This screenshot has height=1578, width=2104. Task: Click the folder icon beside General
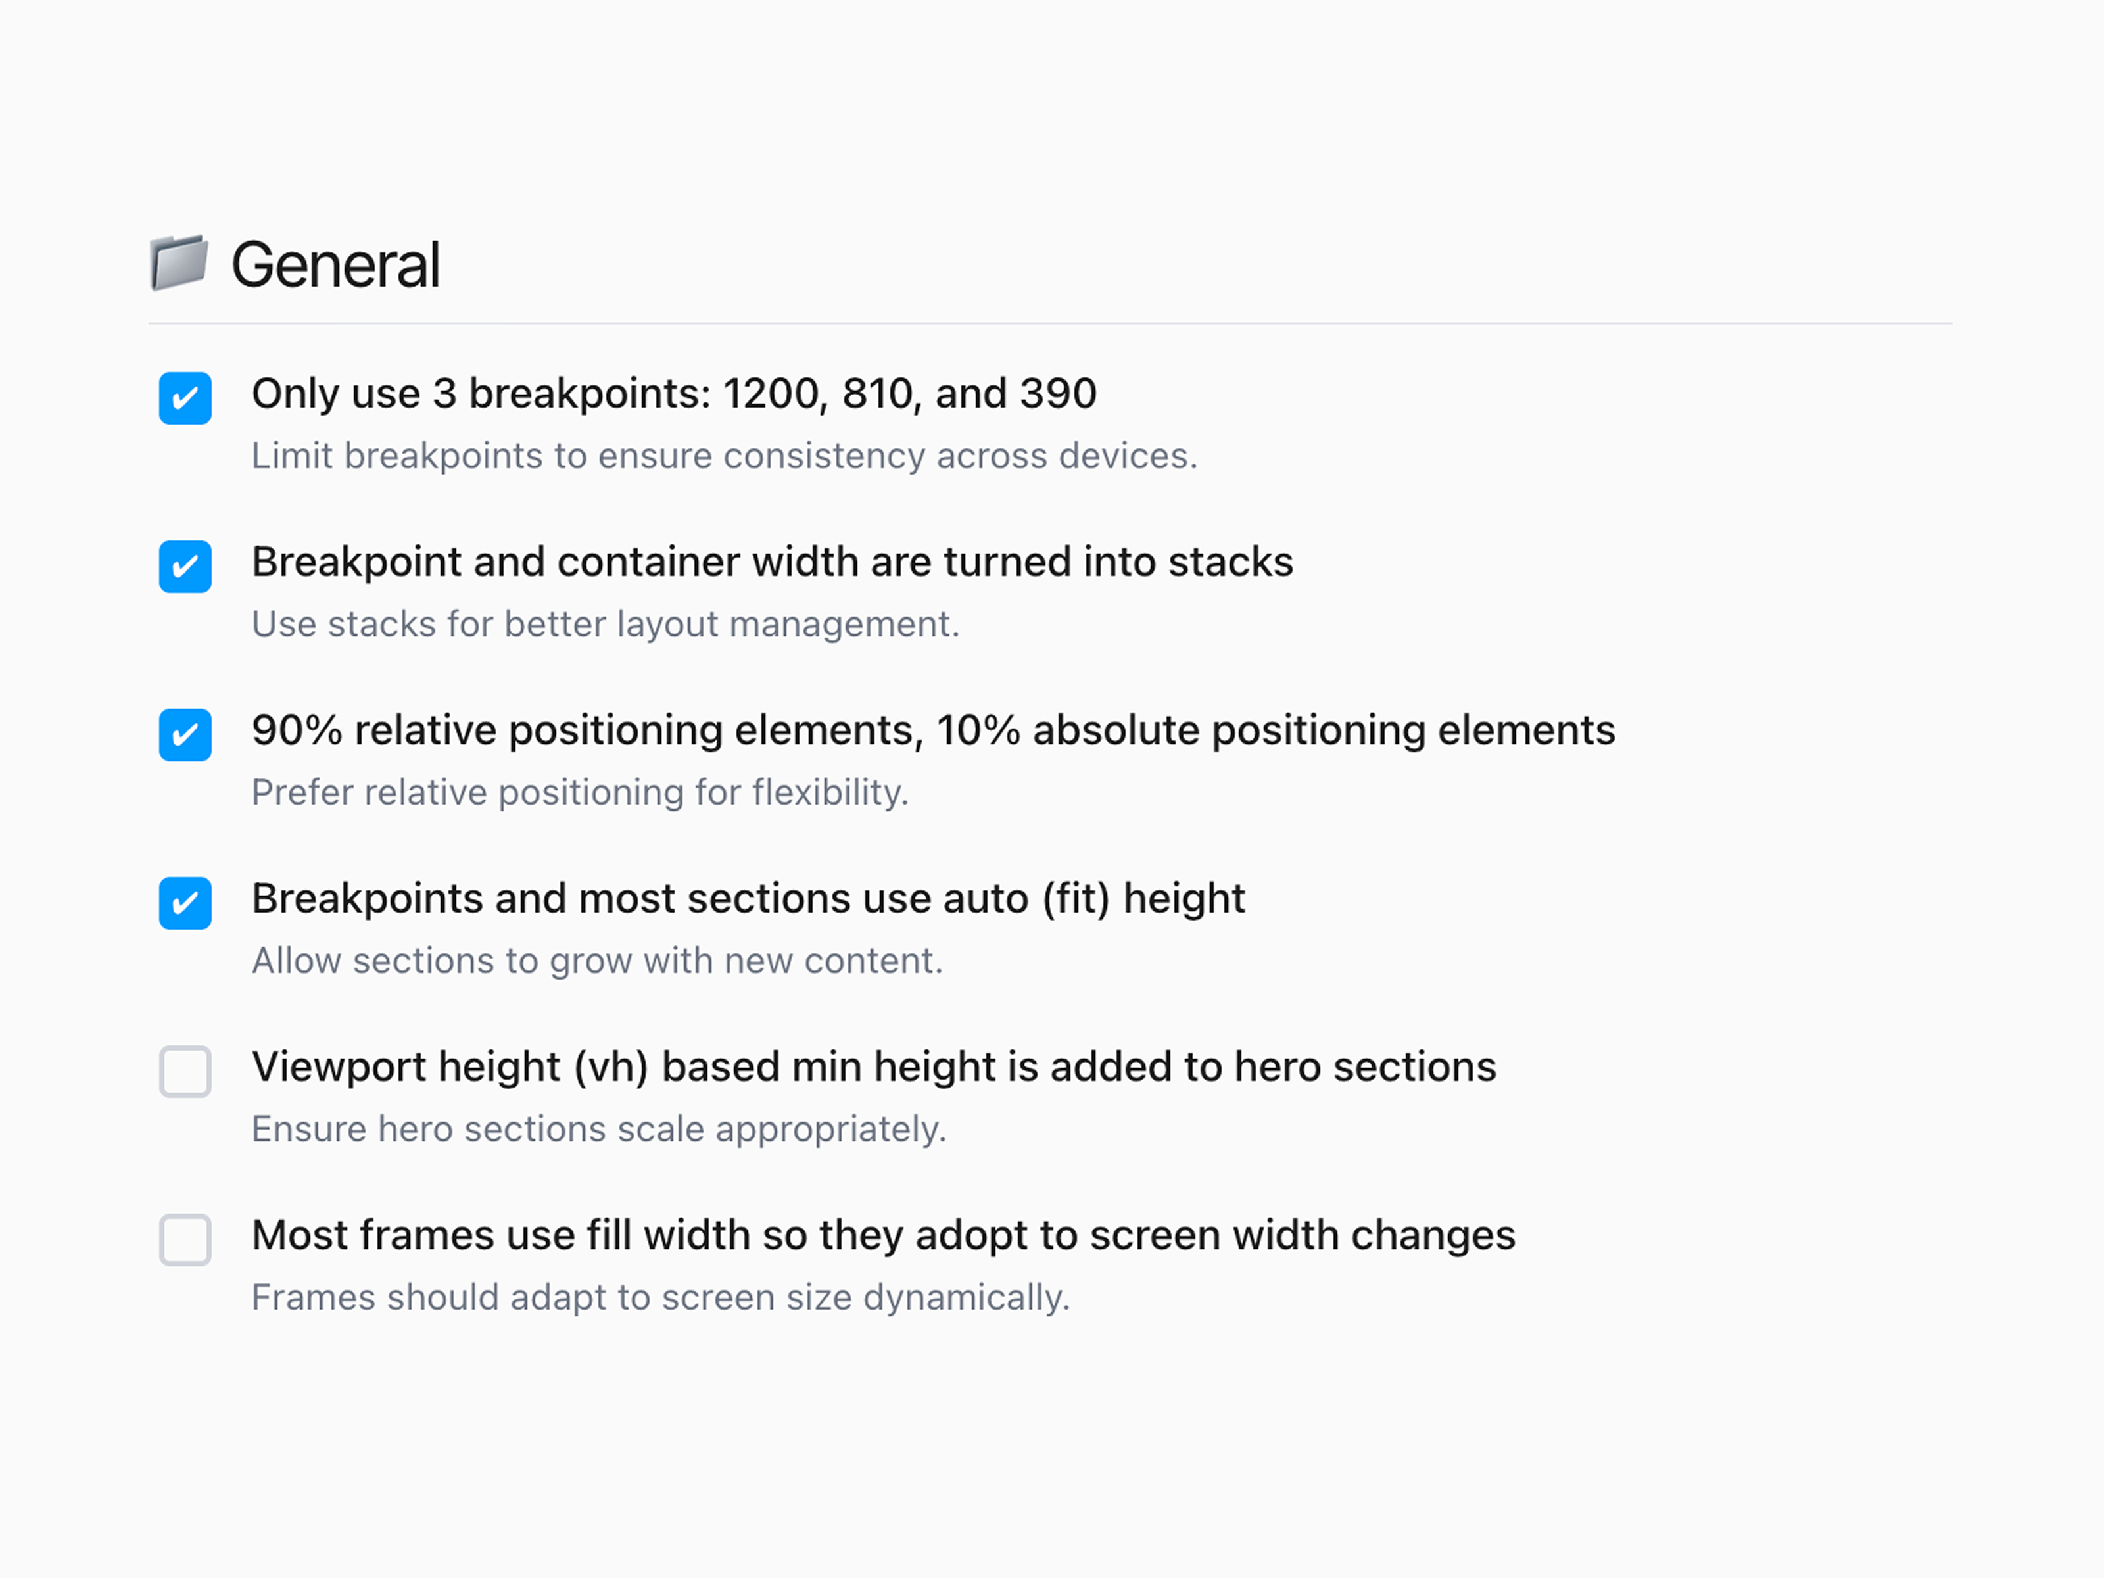click(x=179, y=262)
